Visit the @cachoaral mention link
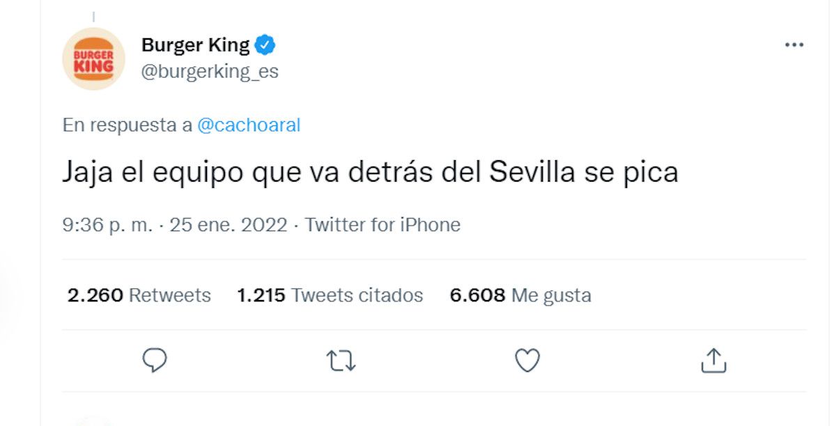Screen dimensions: 836x426 click(249, 125)
